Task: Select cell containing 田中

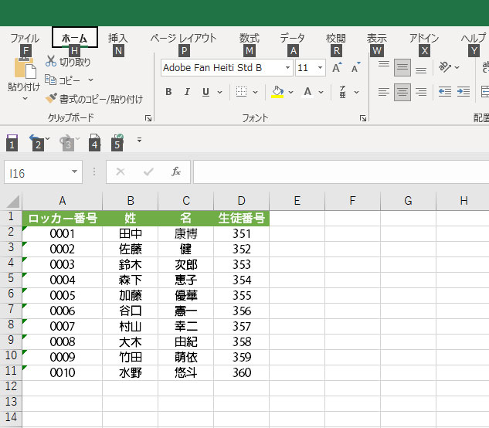Action: click(131, 233)
